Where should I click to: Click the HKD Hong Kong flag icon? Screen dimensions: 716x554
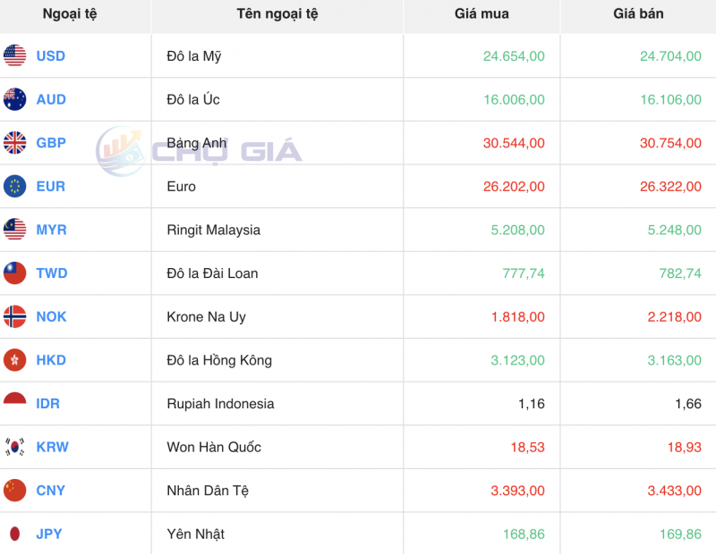14,360
